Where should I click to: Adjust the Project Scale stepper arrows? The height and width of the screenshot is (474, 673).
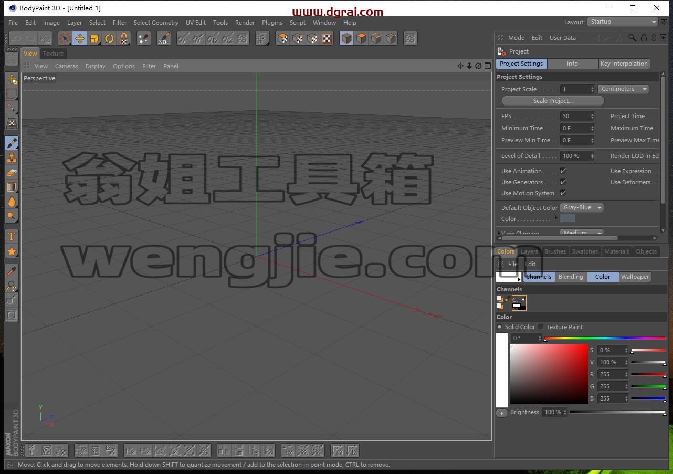592,89
